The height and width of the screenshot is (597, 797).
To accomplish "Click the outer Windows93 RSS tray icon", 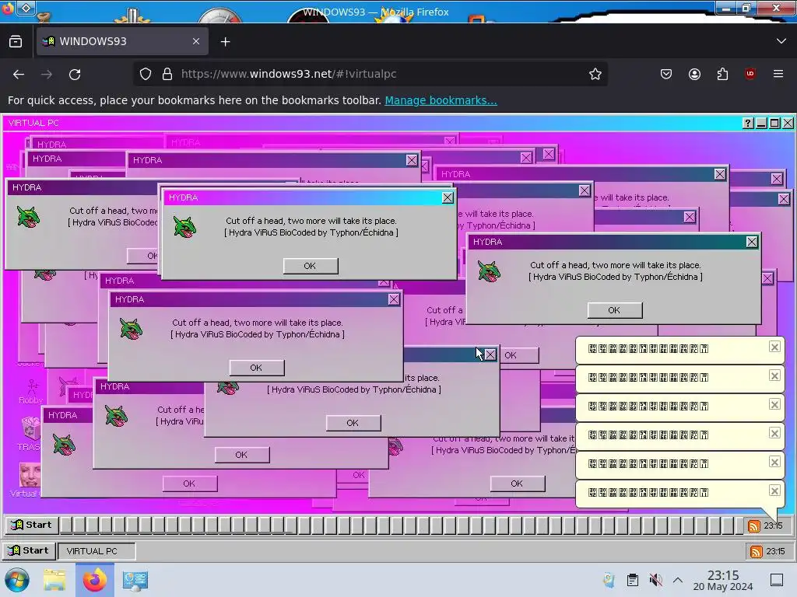I will tap(756, 551).
